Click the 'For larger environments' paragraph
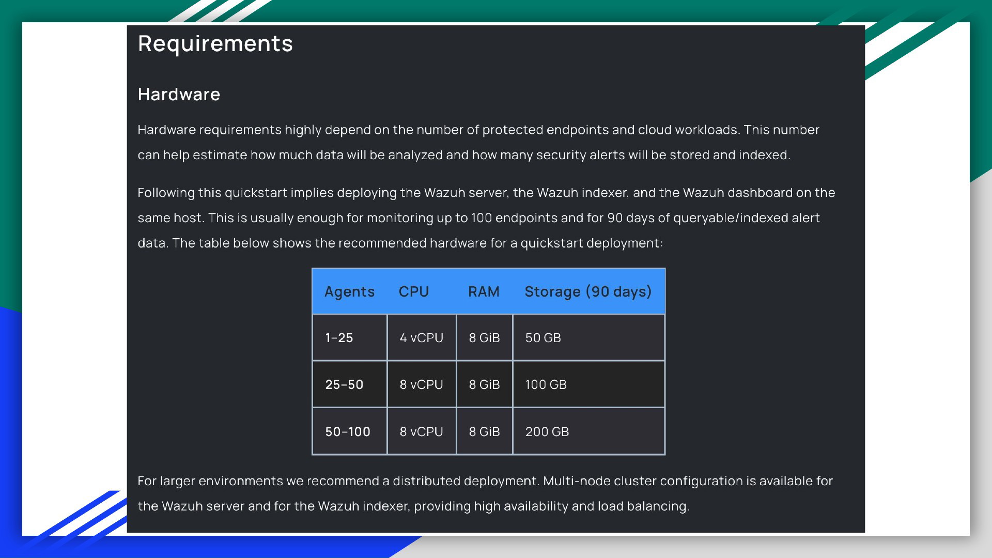 click(485, 493)
